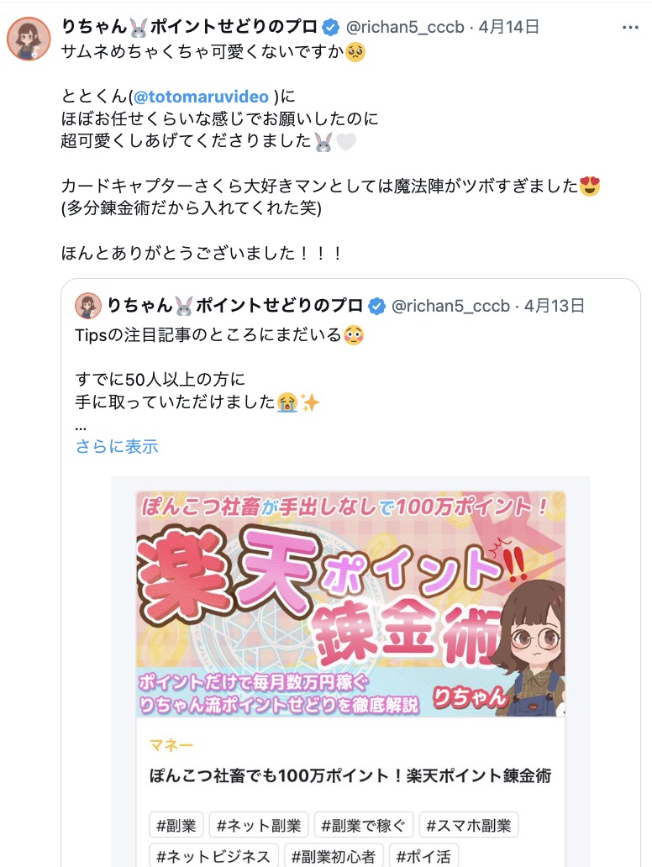Select the #ネットビジネス hashtag tag
Screen dimensions: 652x867
[x=213, y=855]
